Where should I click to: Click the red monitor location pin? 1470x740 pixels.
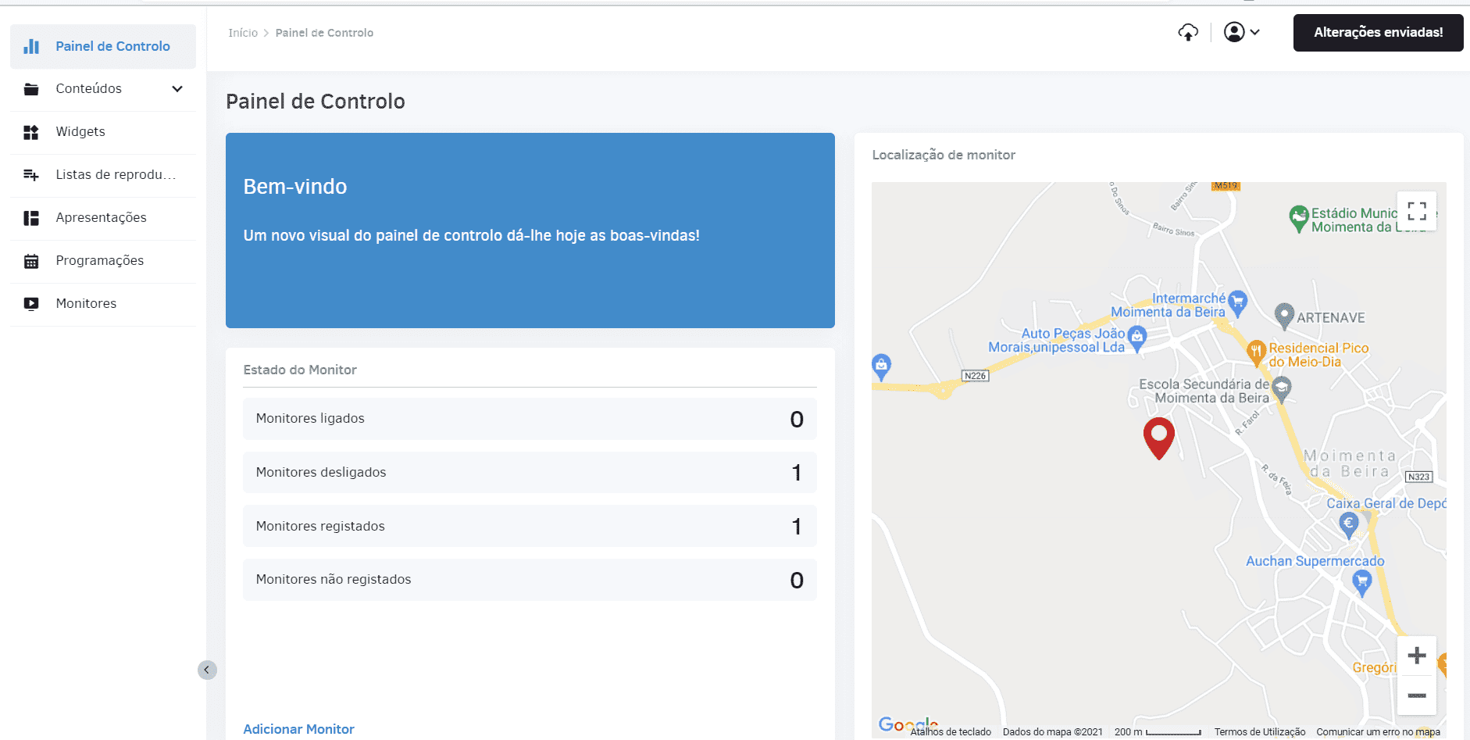click(x=1159, y=438)
